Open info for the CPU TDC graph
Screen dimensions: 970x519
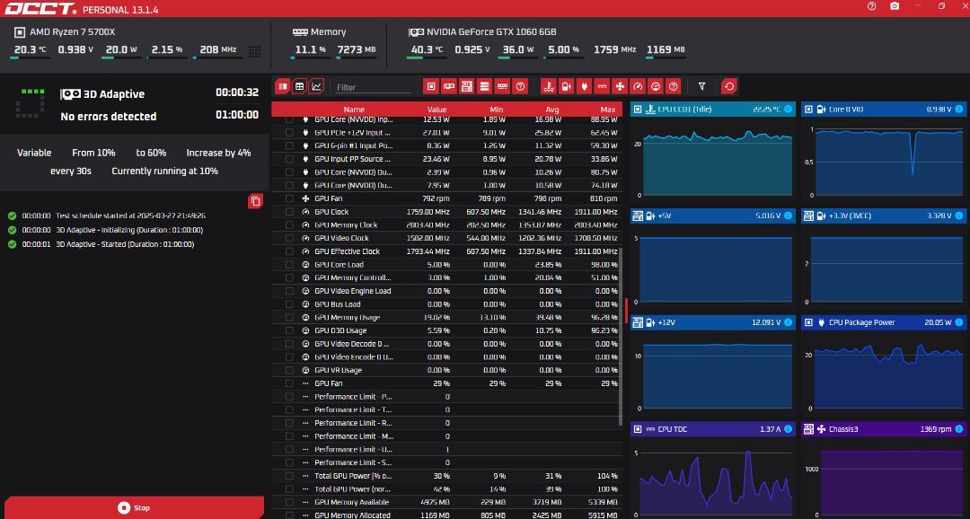point(788,429)
